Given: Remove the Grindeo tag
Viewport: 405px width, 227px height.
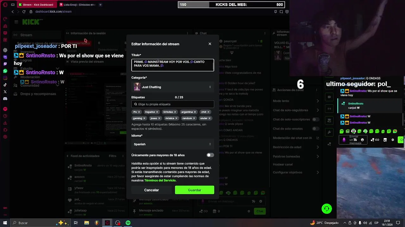Looking at the screenshot, I should click(x=175, y=112).
